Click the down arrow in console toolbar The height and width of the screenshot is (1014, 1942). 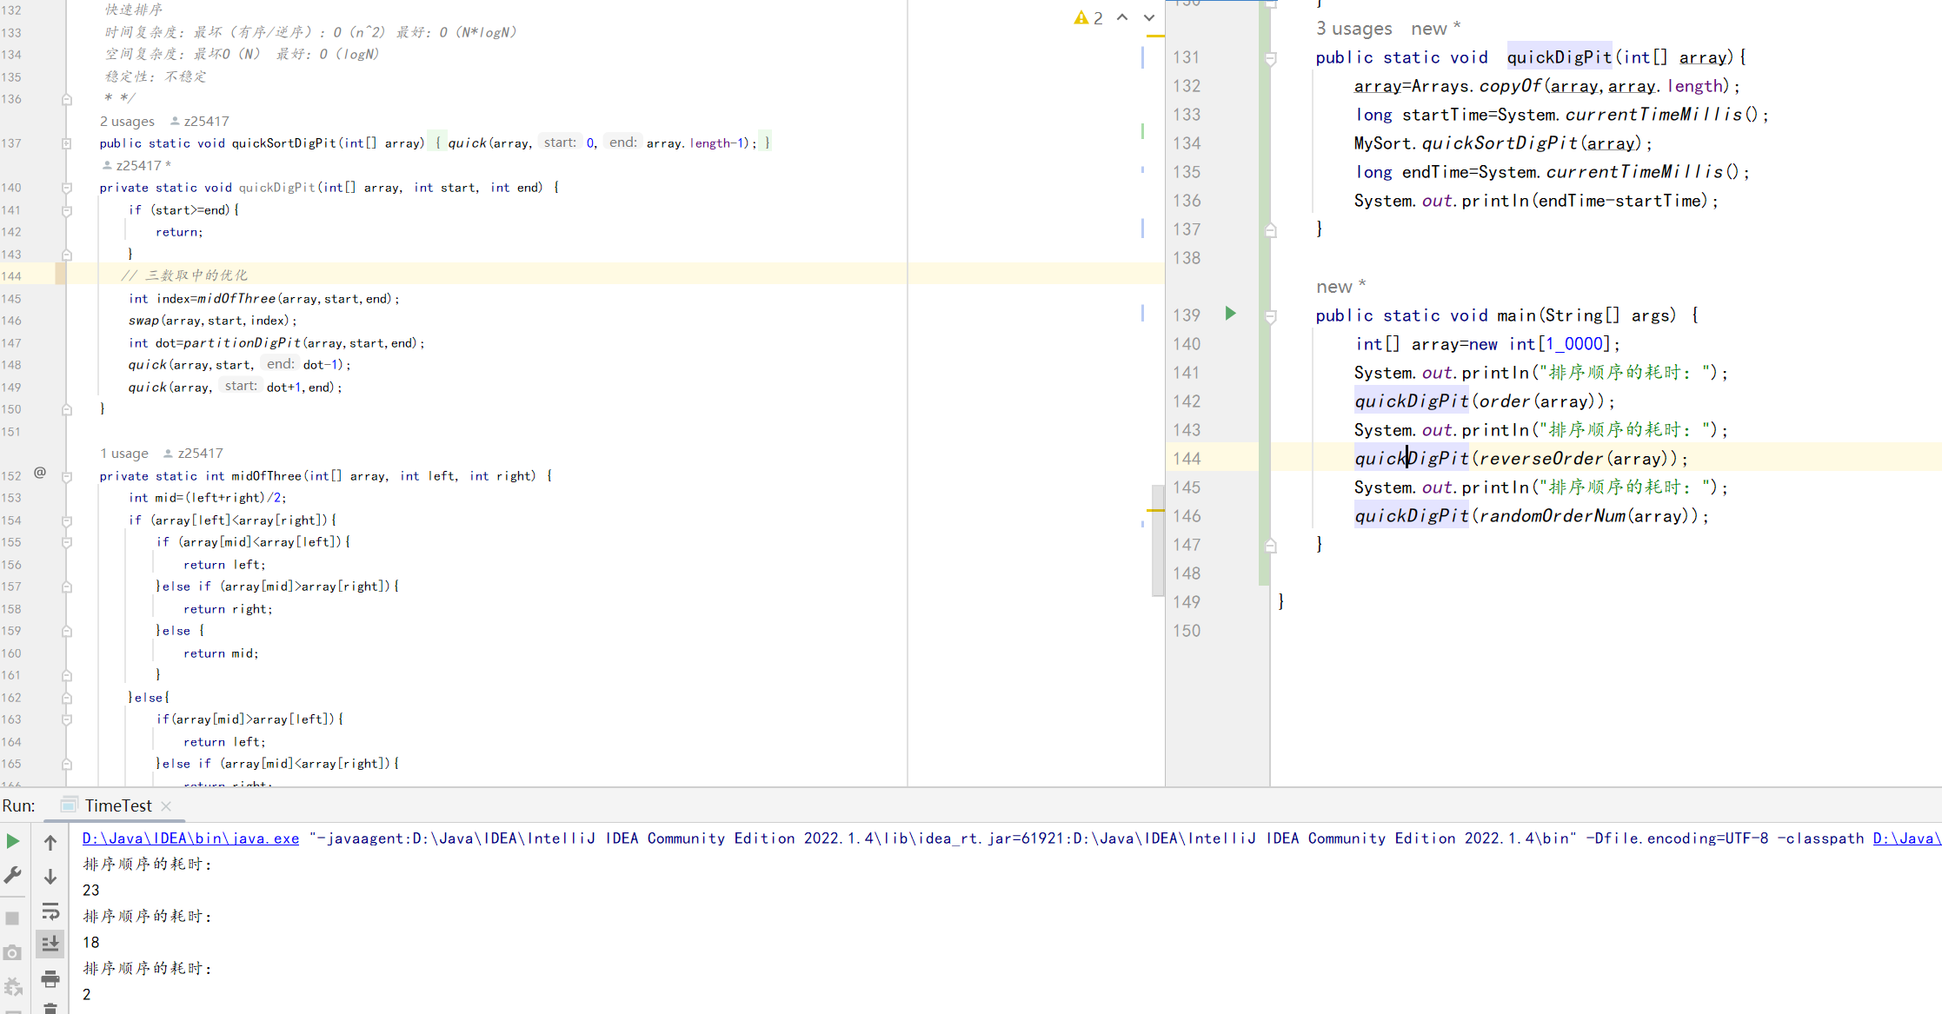50,877
